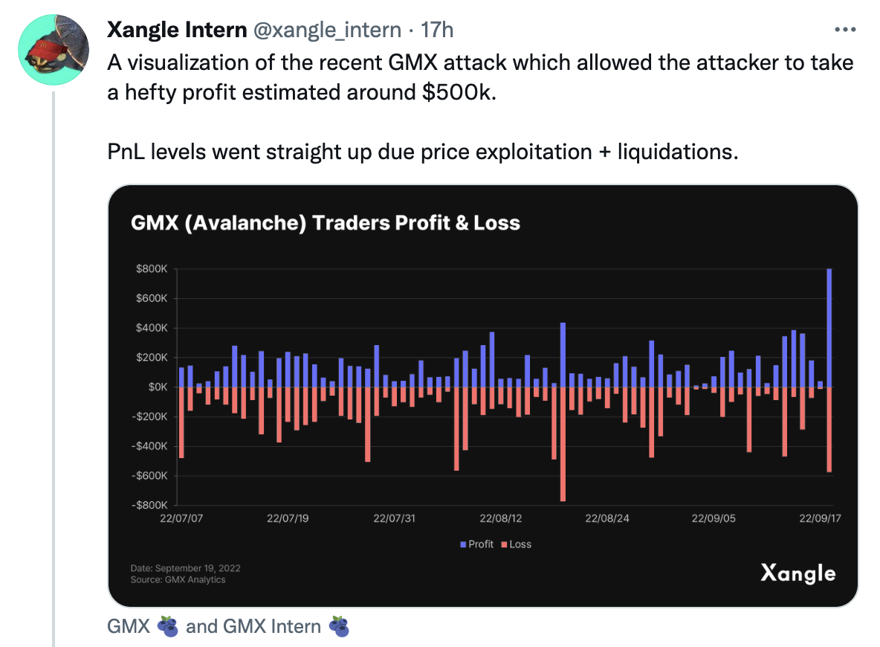This screenshot has height=647, width=880.
Task: Click the blueberry emoji right after GMX
Action: coord(168,626)
